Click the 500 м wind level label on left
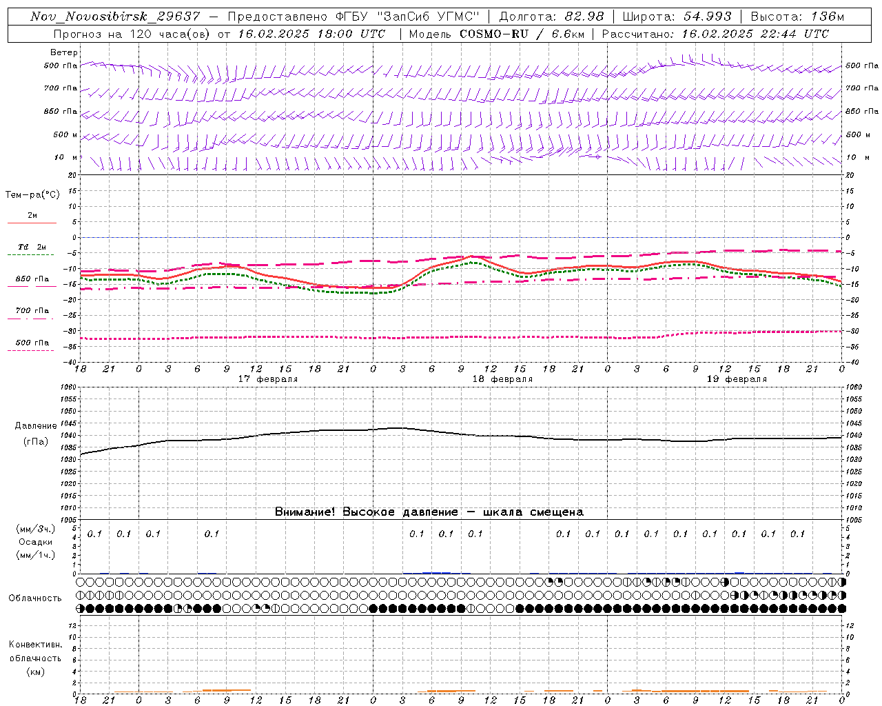The height and width of the screenshot is (706, 882). tap(65, 134)
